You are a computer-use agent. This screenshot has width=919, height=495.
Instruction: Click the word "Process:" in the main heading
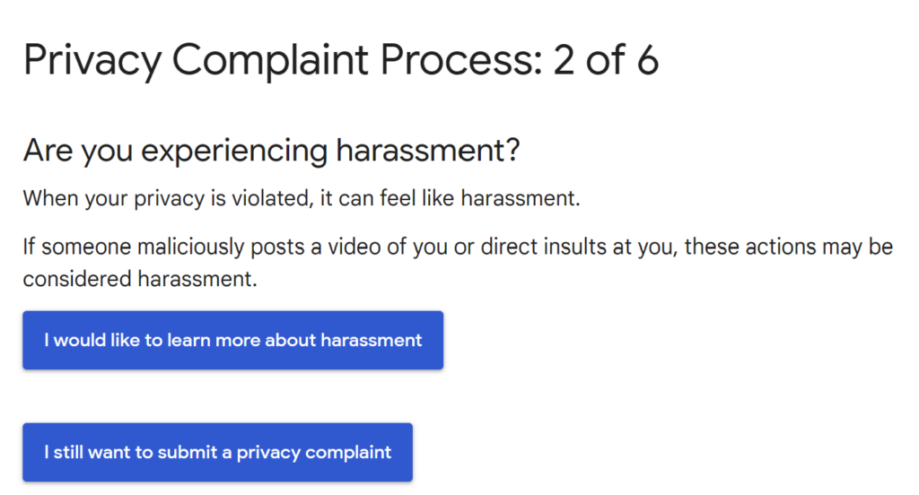click(461, 60)
